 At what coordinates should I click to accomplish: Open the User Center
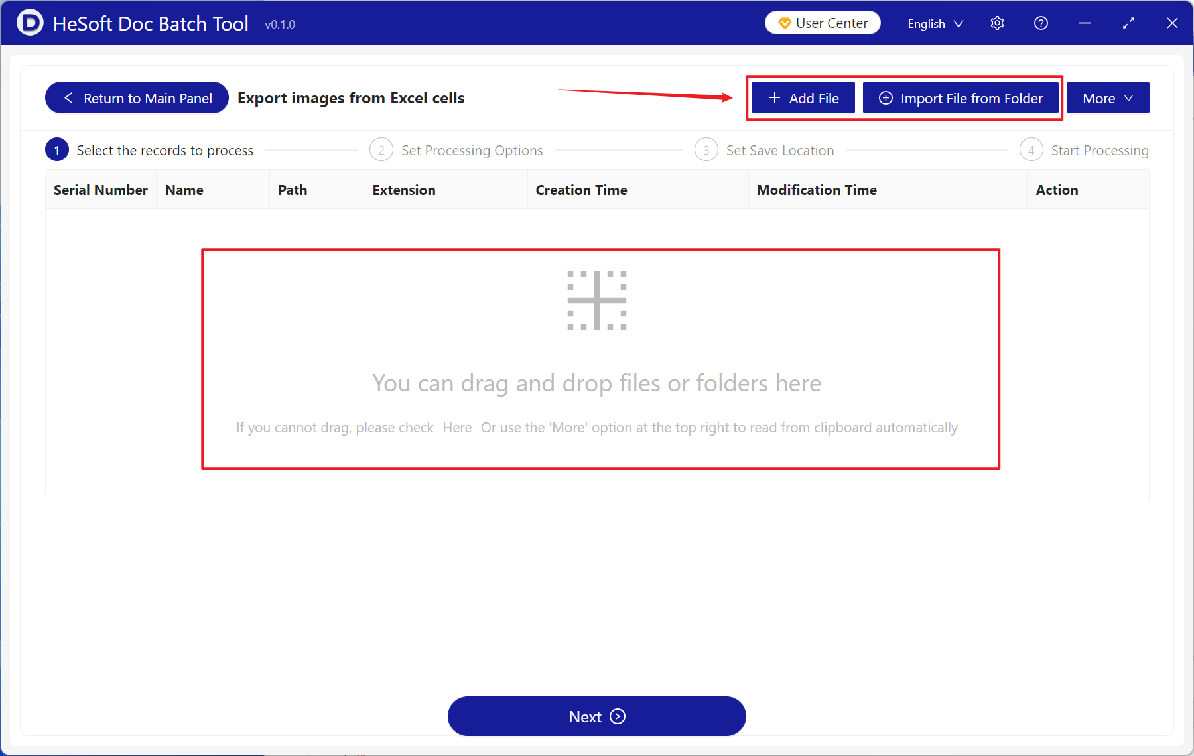(x=823, y=23)
